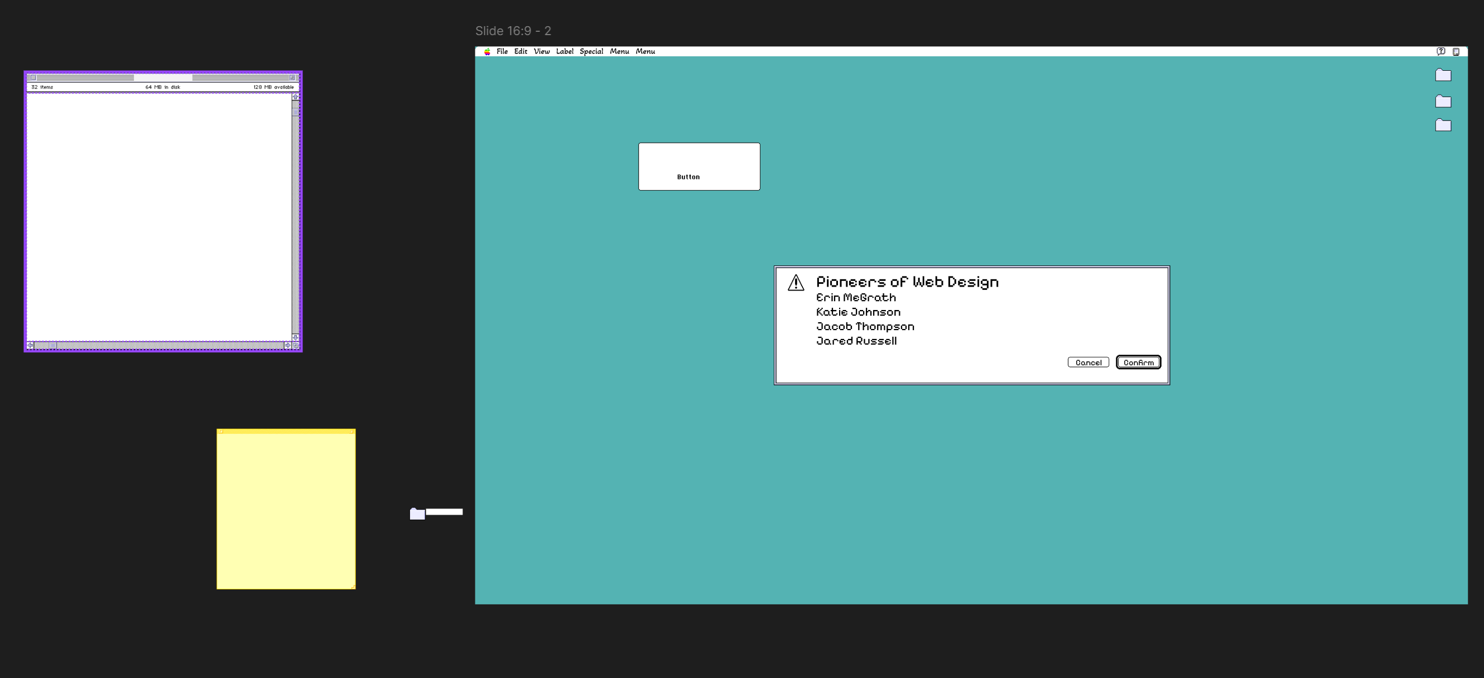This screenshot has height=678, width=1484.
Task: Click Cancel in the Pioneers of Web Design dialog
Action: (1088, 362)
